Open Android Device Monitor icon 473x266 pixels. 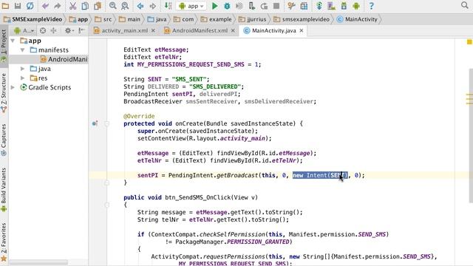(356, 6)
